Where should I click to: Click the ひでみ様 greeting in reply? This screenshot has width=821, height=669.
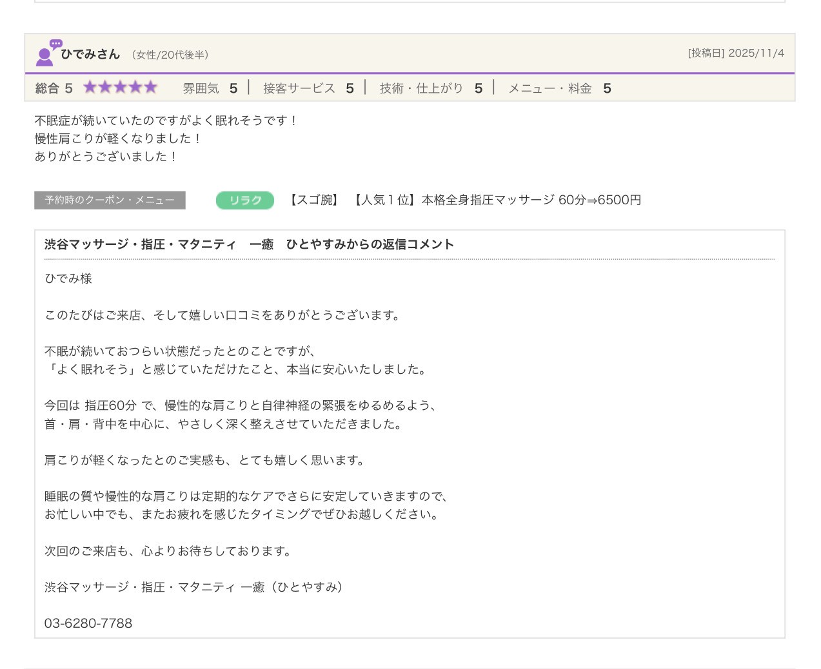(68, 278)
